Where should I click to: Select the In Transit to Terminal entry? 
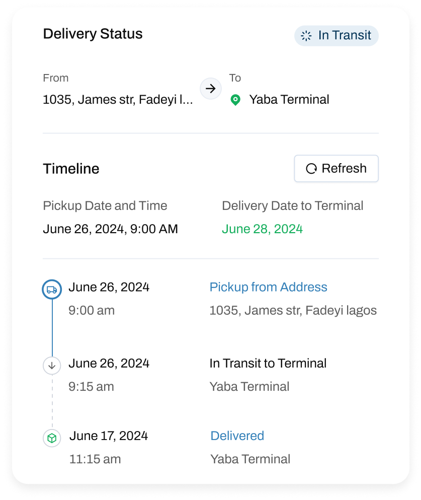pos(268,363)
